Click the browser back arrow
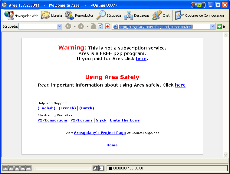The image size is (230, 174). click(68, 26)
